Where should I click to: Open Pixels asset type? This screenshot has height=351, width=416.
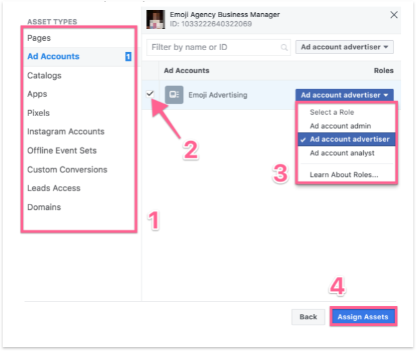coord(38,113)
